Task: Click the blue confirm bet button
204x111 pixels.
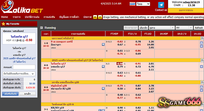Action: click(x=10, y=94)
